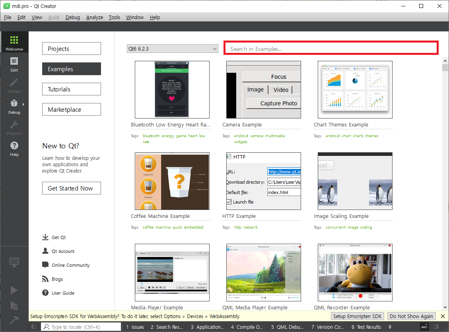
Task: Open the Help menu
Action: [x=155, y=17]
